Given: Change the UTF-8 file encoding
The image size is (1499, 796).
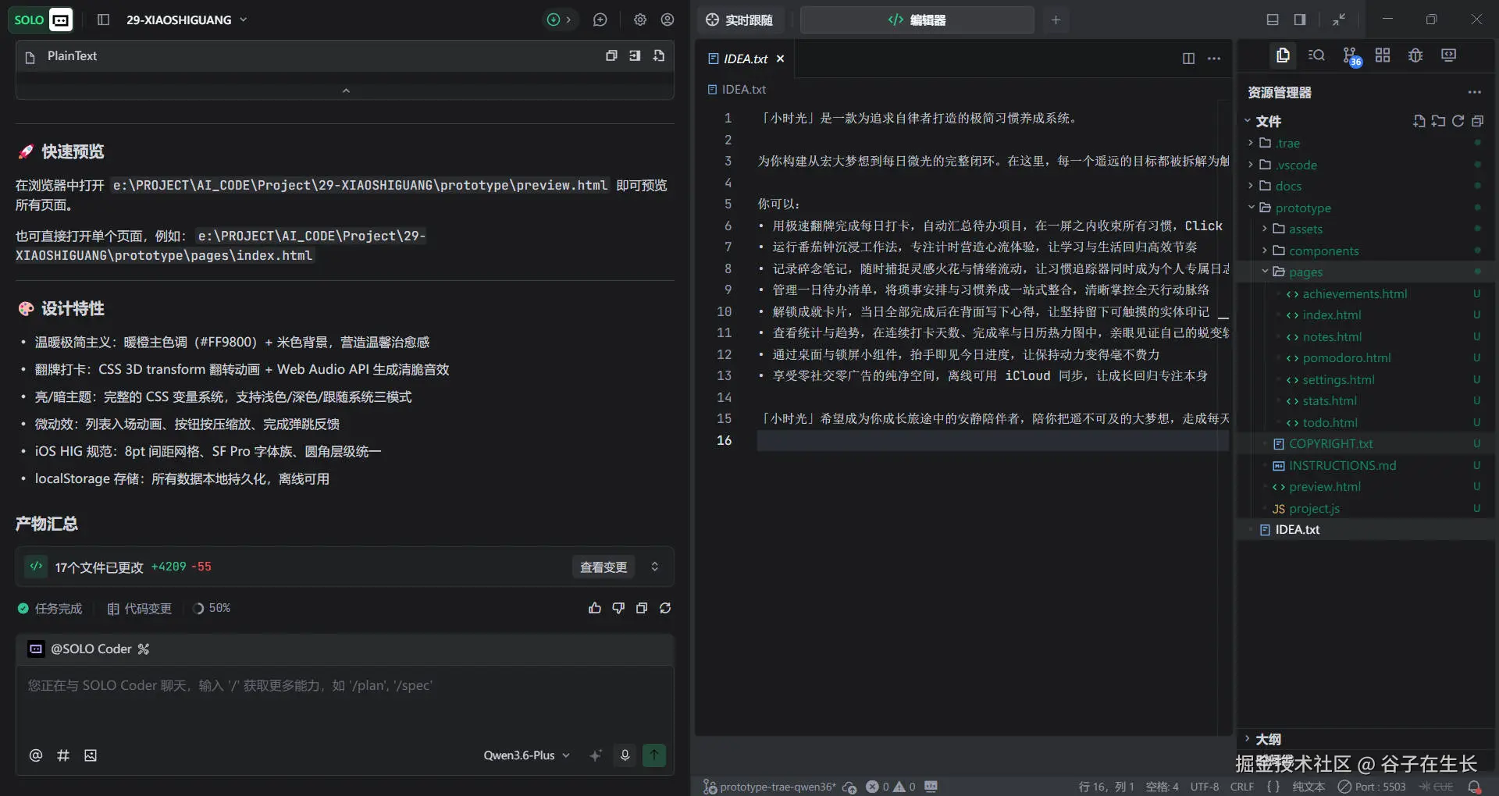Looking at the screenshot, I should coord(1205,787).
